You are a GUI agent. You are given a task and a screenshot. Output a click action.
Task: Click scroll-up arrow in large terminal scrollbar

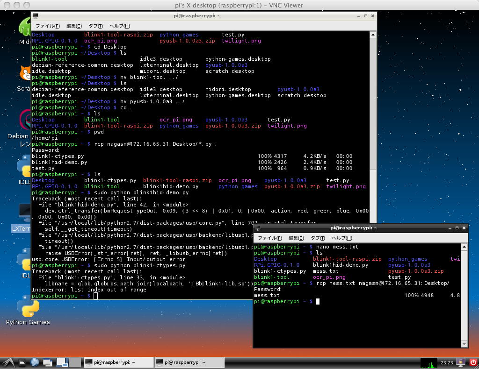pyautogui.click(x=372, y=35)
